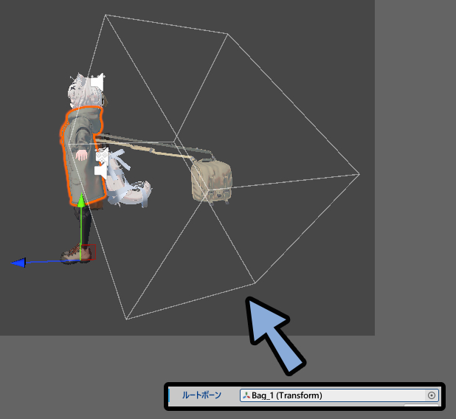Screen dimensions: 456x419
Task: Select the character's fluffy tail
Action: pos(130,189)
